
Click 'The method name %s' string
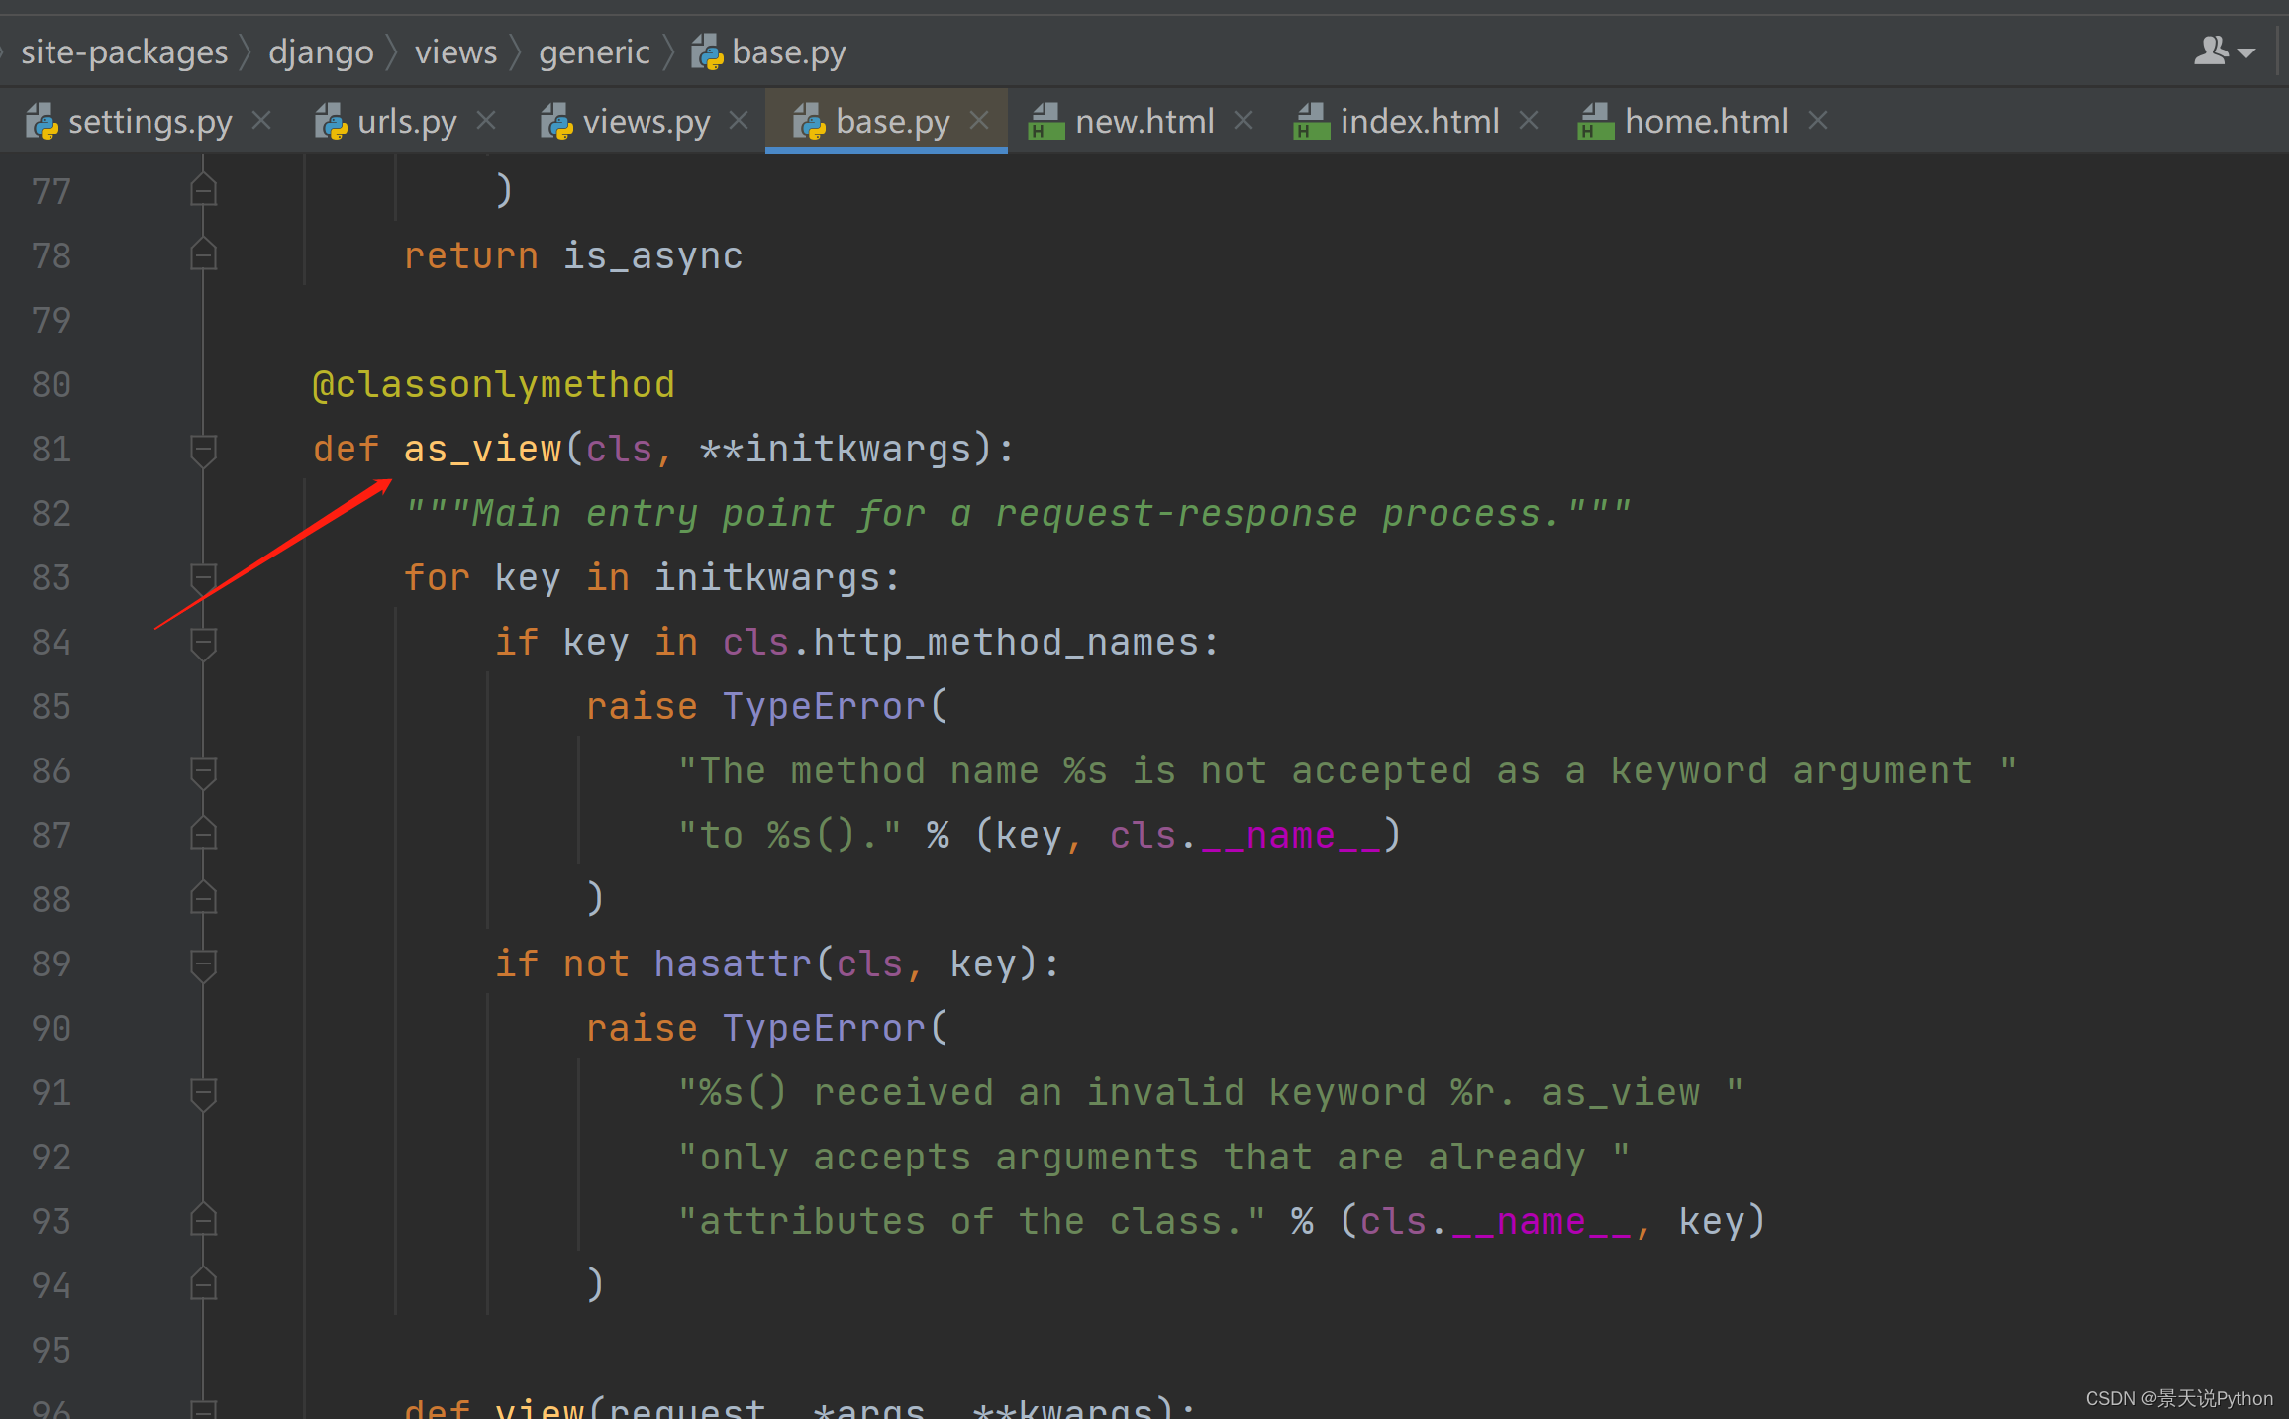tap(1346, 771)
